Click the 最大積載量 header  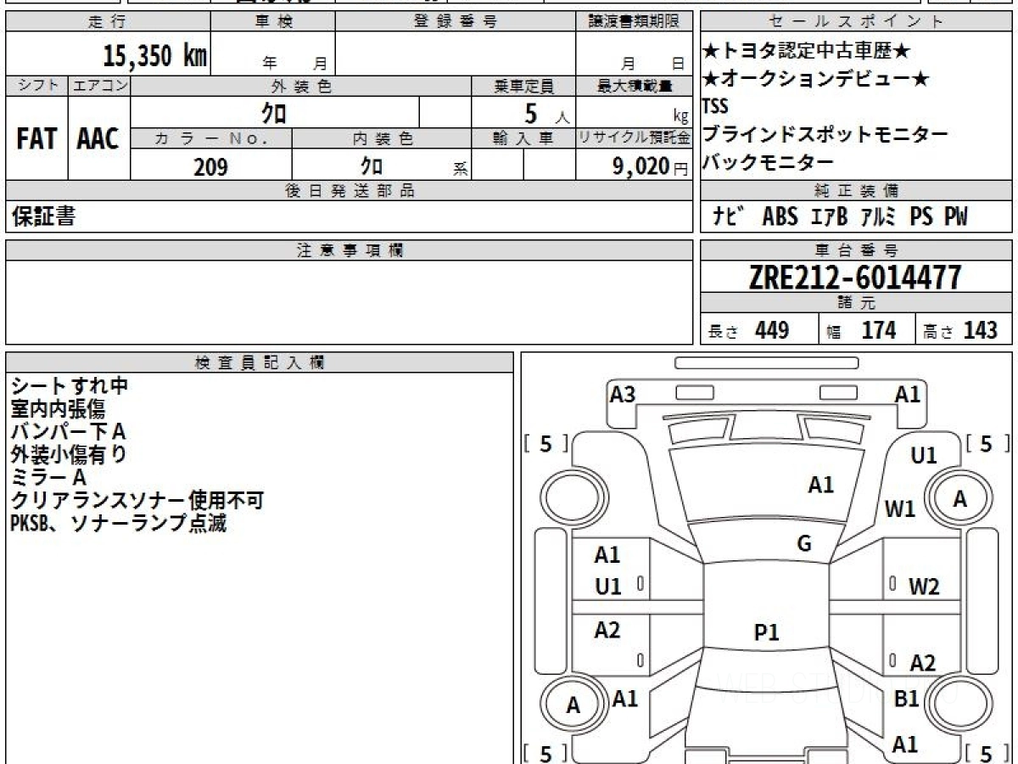point(635,86)
